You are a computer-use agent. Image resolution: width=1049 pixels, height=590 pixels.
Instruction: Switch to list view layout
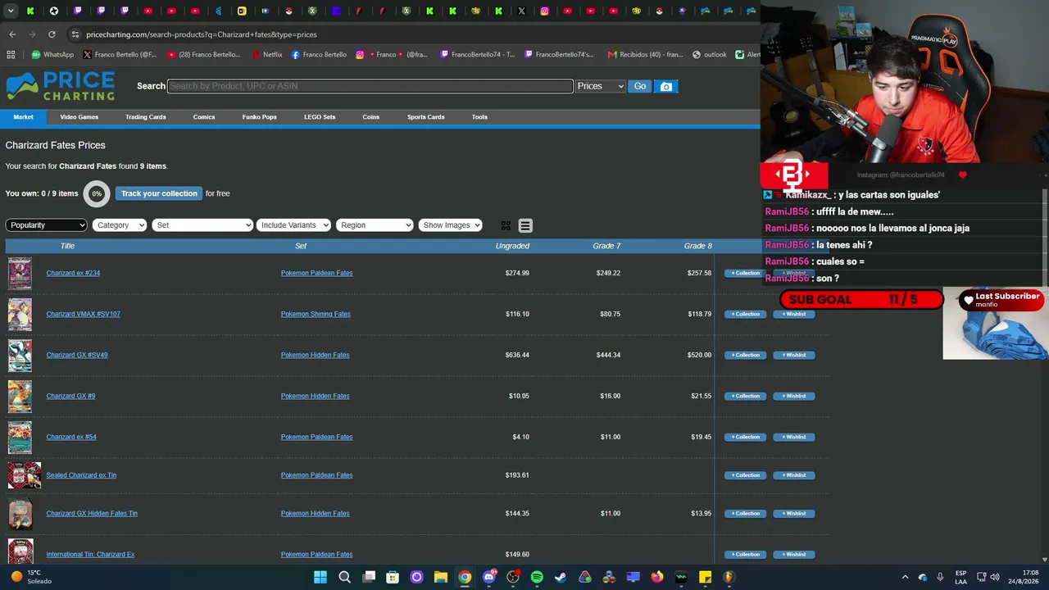tap(525, 225)
